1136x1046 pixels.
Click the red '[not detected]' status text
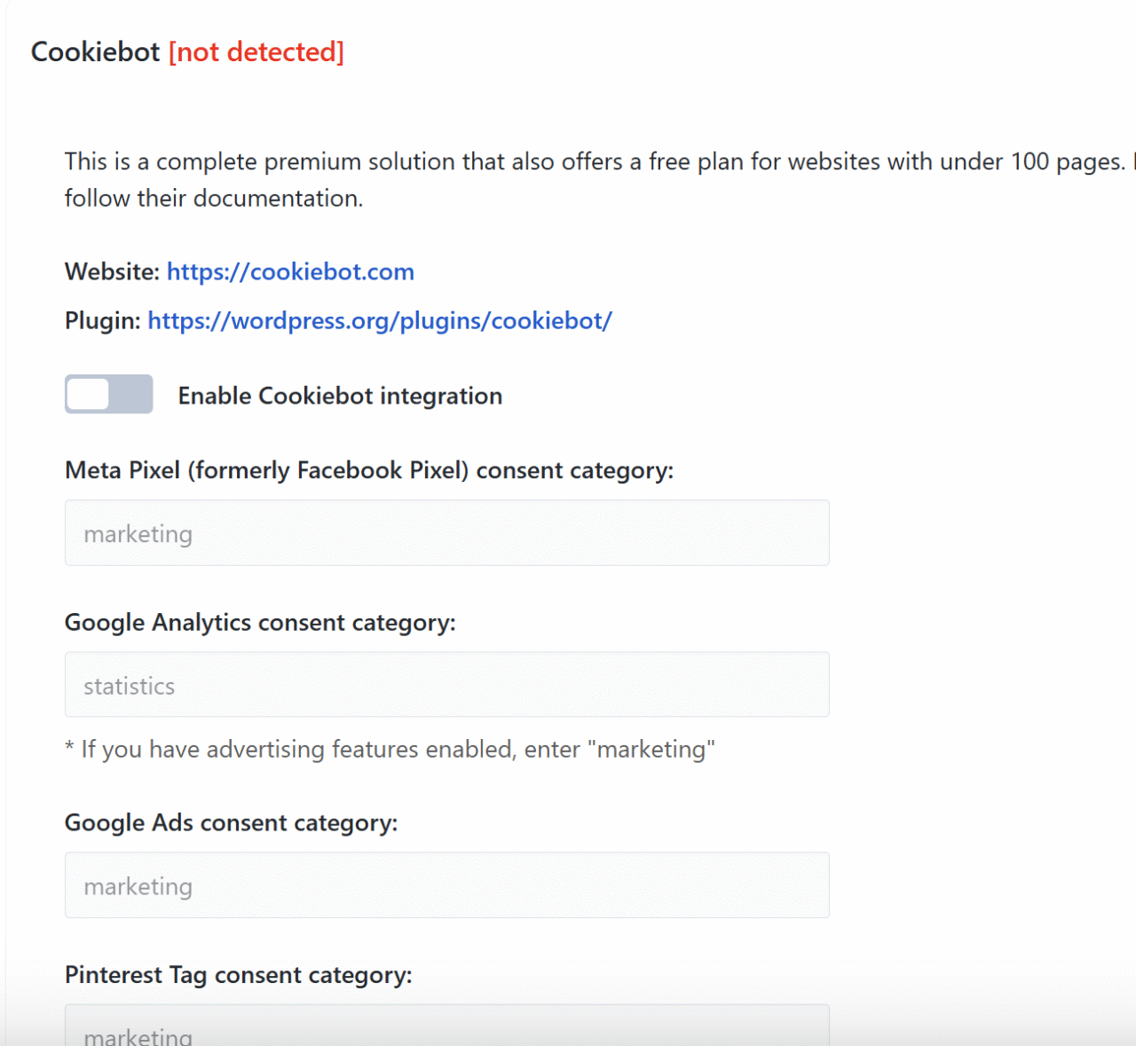click(256, 51)
